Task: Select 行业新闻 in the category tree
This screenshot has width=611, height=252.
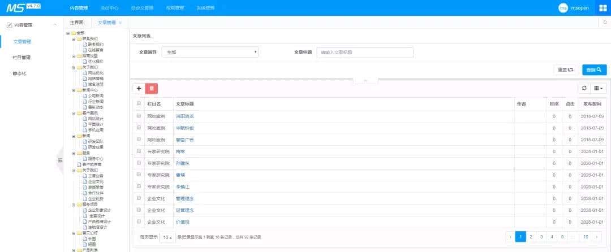Action: (96, 101)
